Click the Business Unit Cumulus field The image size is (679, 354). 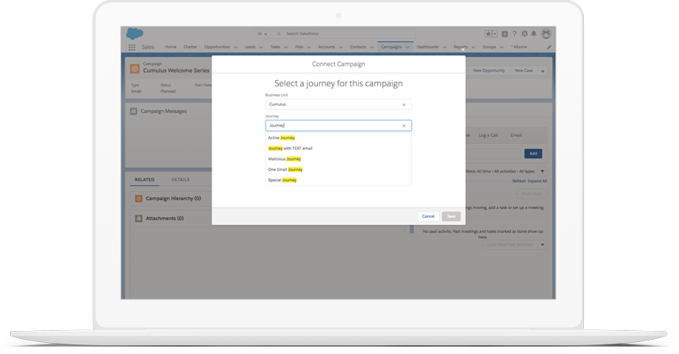point(338,105)
